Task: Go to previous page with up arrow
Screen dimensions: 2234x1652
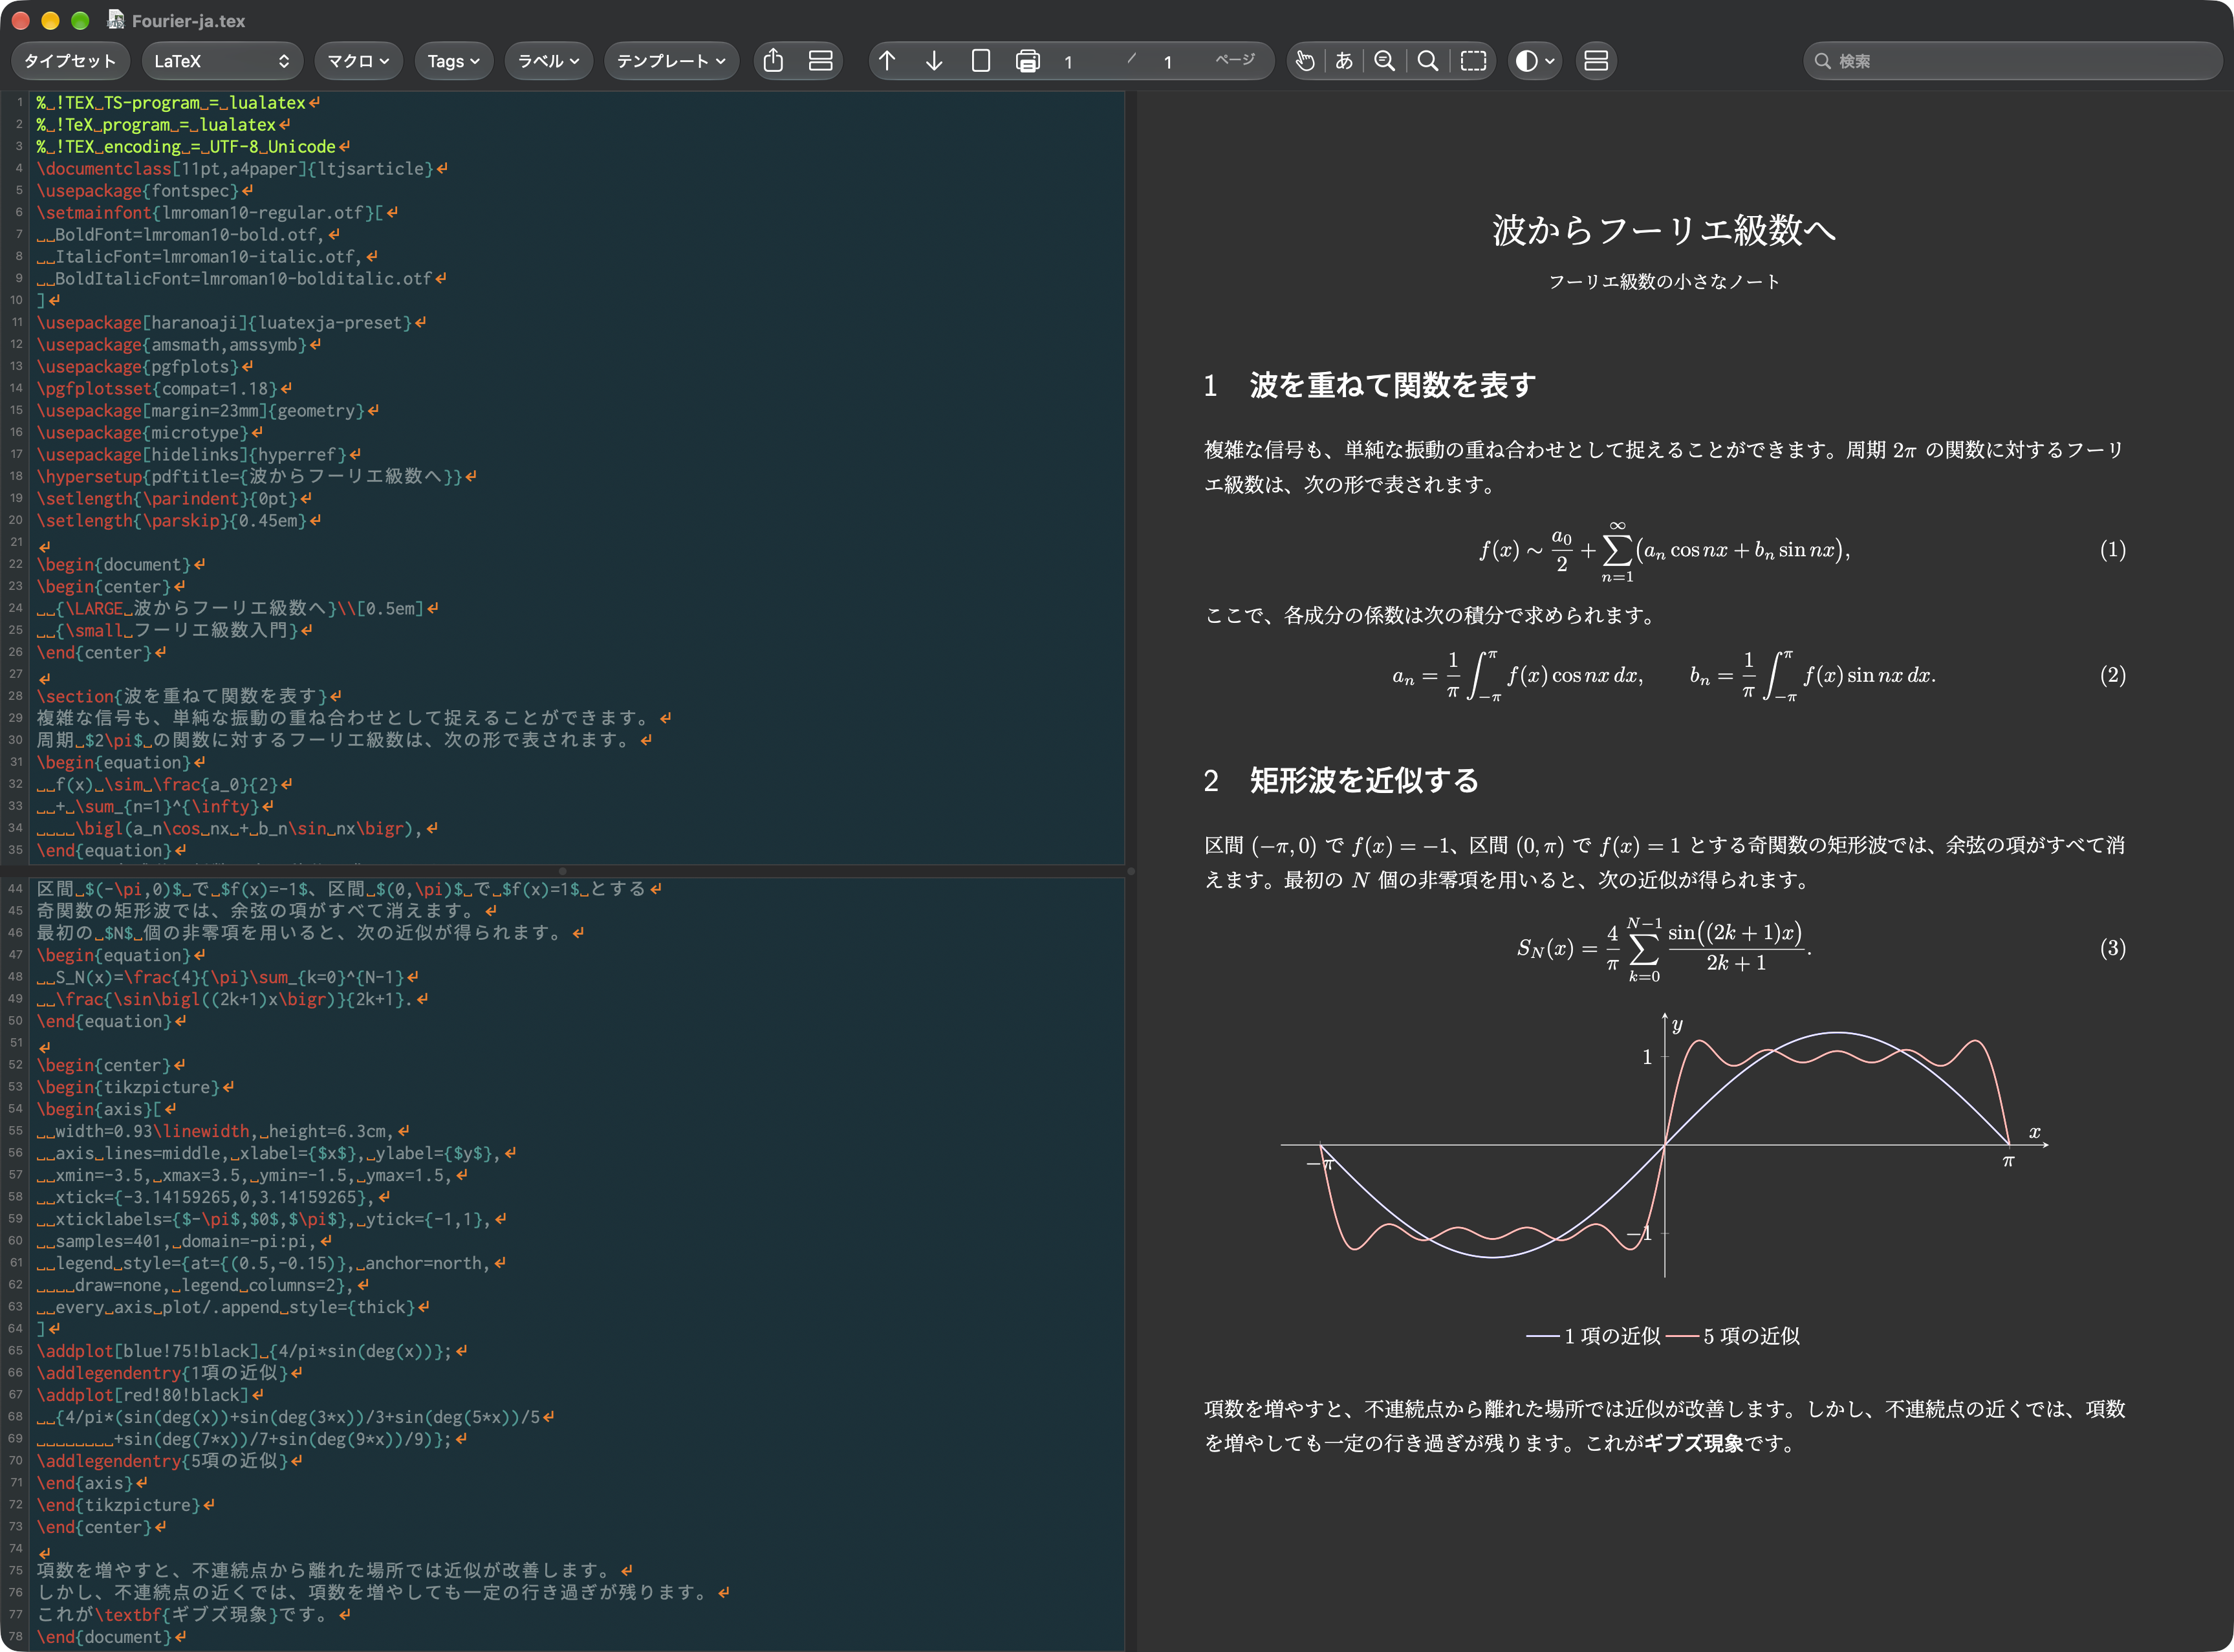Action: 887,61
